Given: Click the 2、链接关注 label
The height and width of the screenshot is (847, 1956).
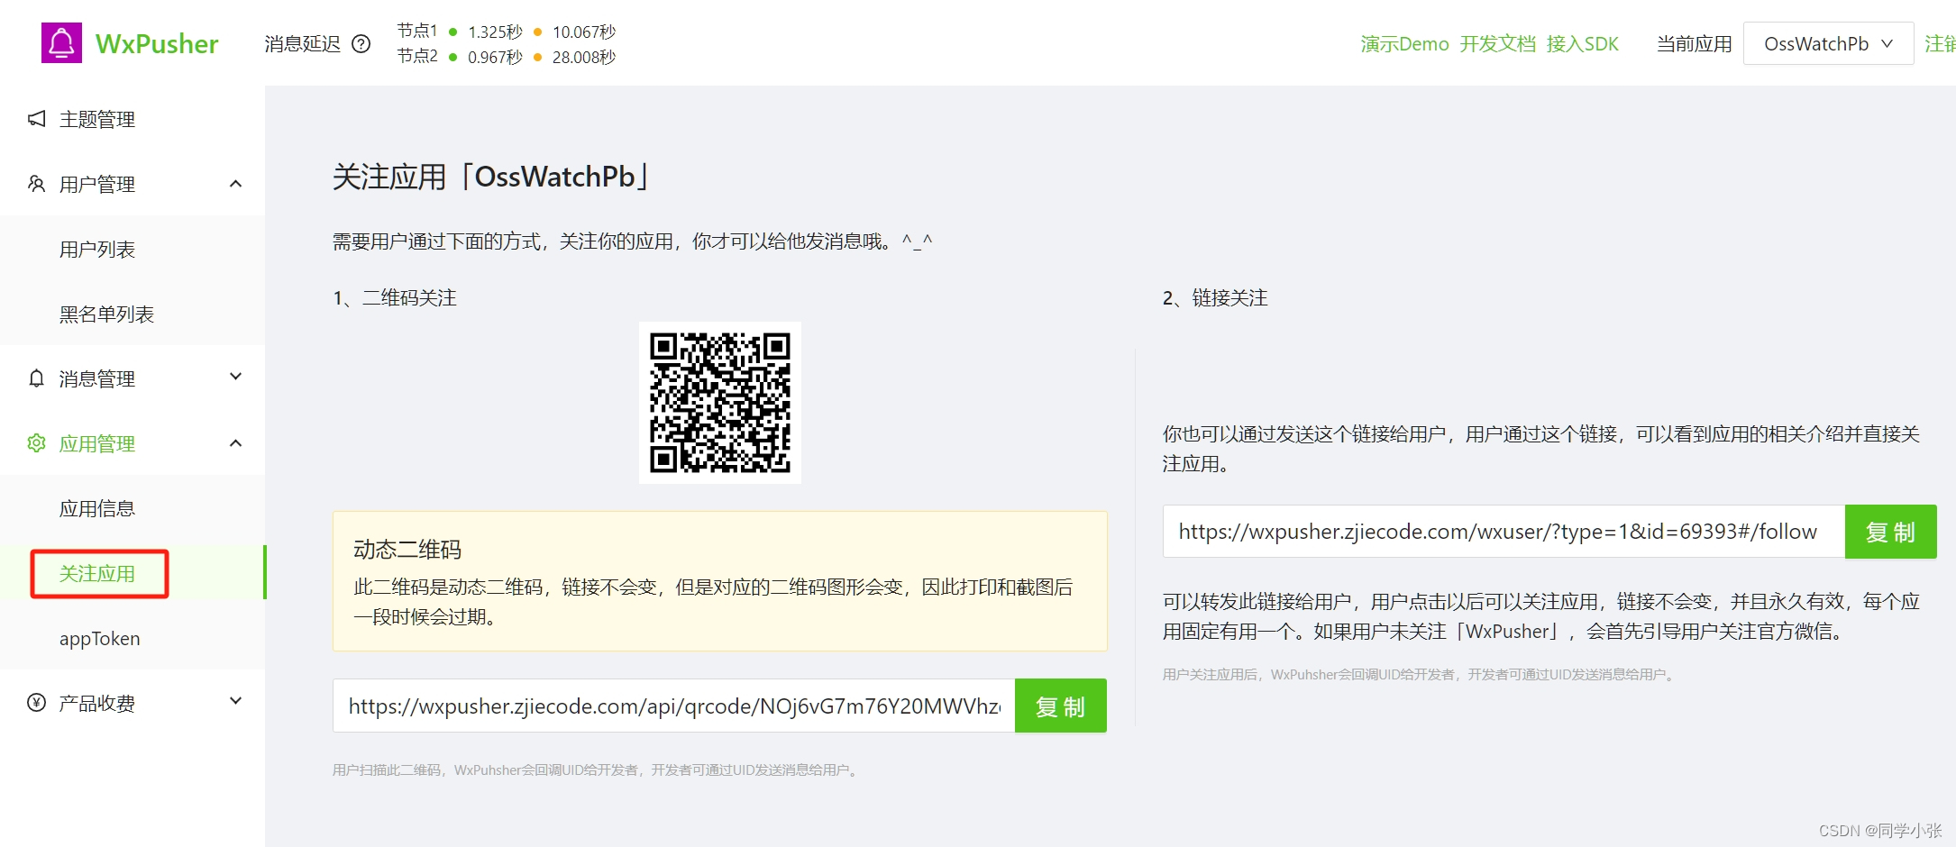Looking at the screenshot, I should (1215, 298).
